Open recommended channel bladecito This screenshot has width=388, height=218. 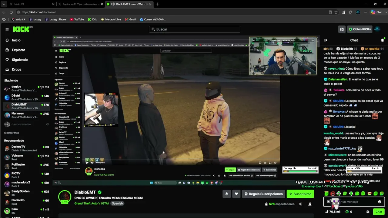[27, 202]
